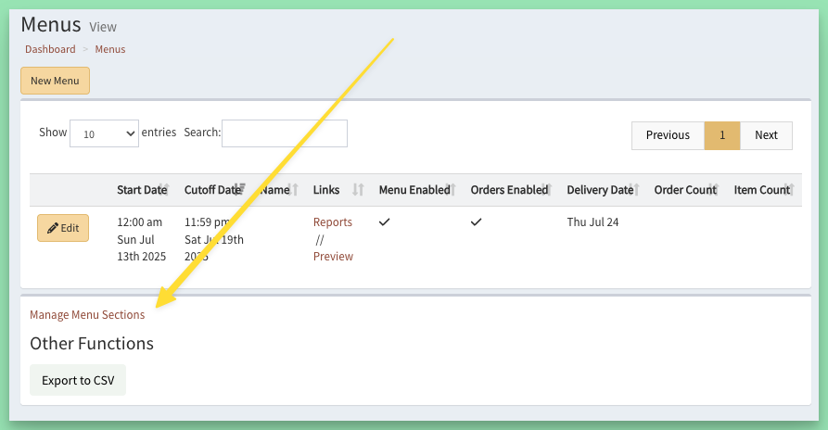The image size is (828, 430).
Task: Export menus to CSV
Action: pyautogui.click(x=78, y=380)
